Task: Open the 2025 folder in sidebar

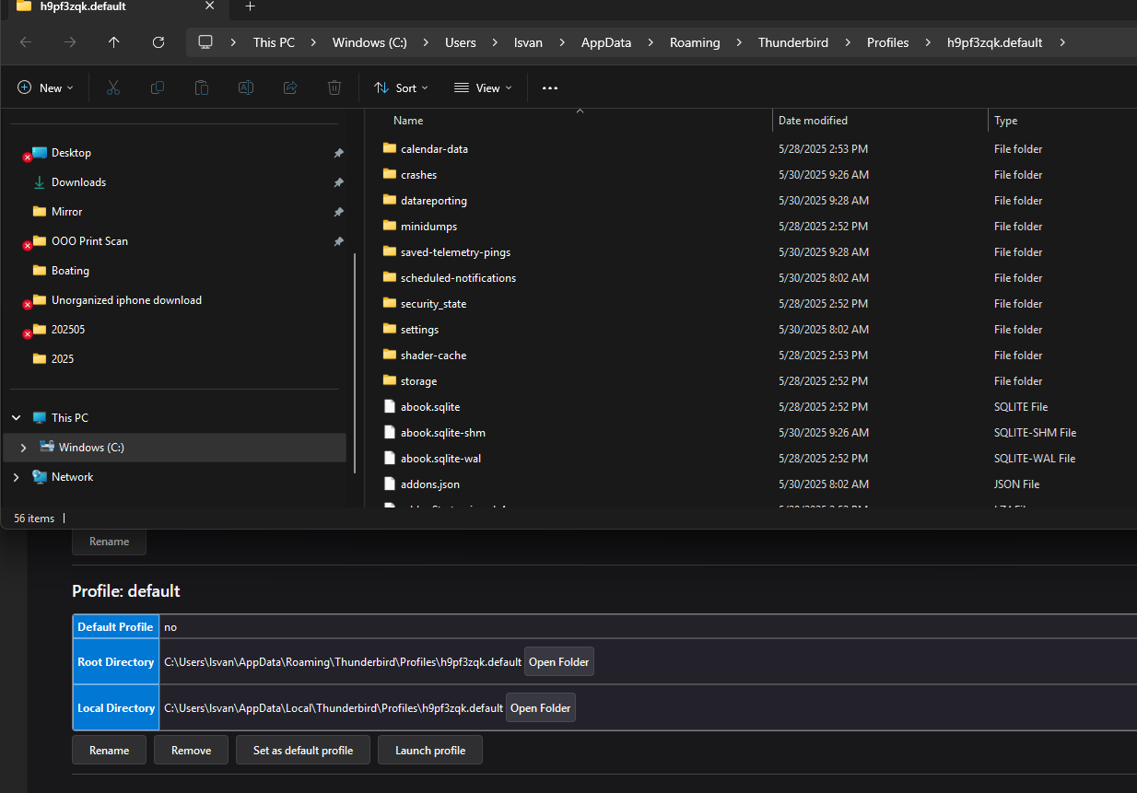Action: [x=63, y=359]
